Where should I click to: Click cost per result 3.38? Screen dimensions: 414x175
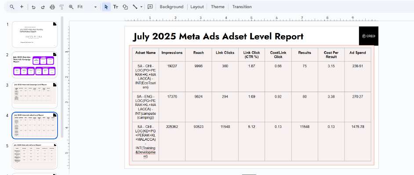click(x=331, y=97)
